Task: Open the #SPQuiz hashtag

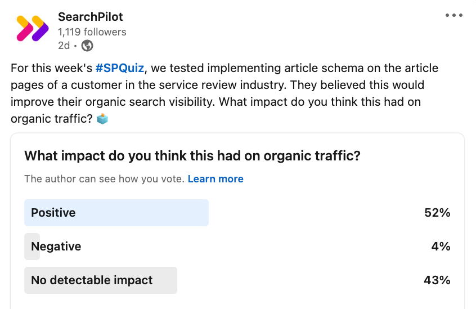Action: [x=120, y=68]
